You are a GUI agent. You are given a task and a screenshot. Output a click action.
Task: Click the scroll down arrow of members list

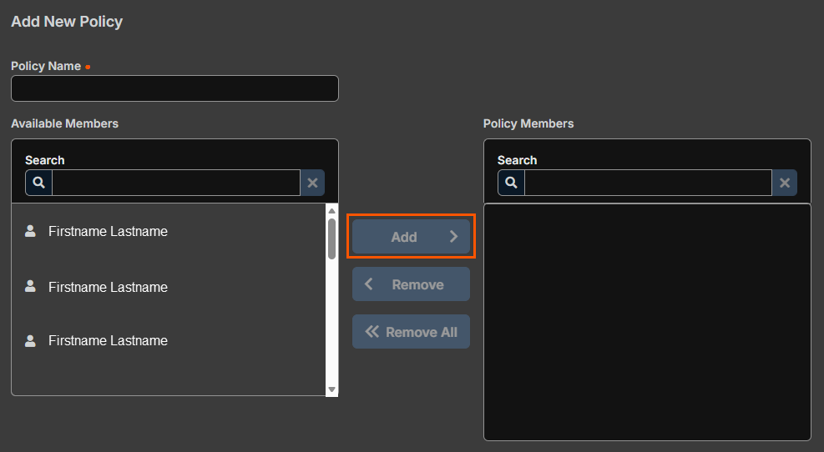(331, 389)
